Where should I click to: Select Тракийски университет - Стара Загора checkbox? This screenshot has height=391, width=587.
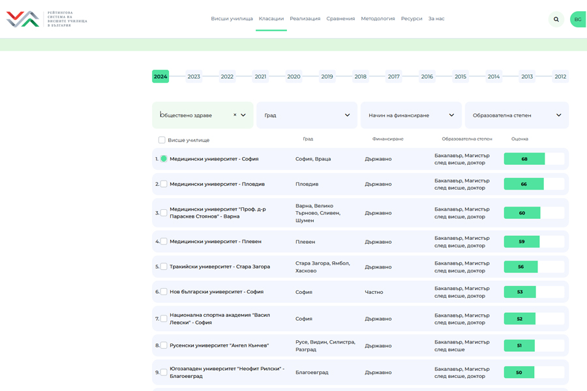click(164, 267)
